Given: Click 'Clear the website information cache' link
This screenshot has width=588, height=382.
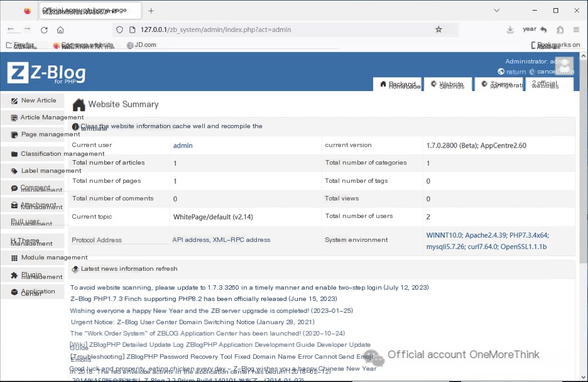Looking at the screenshot, I should coord(171,127).
